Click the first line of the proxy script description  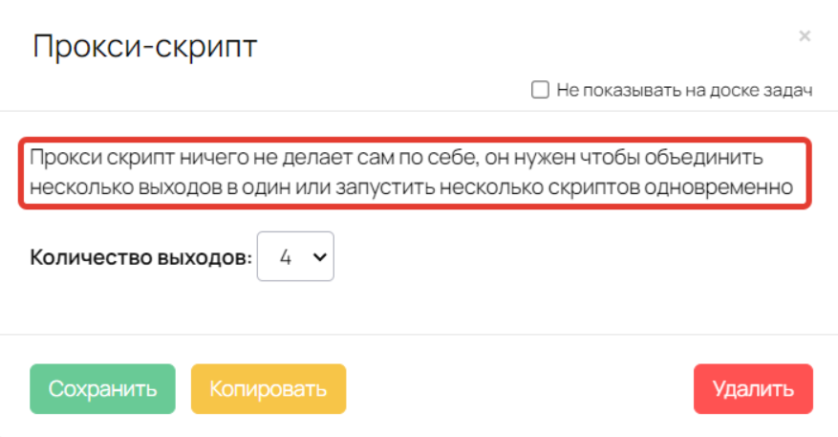click(396, 158)
